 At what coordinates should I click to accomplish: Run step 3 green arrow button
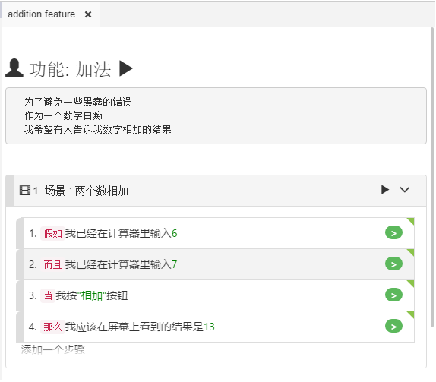point(393,295)
